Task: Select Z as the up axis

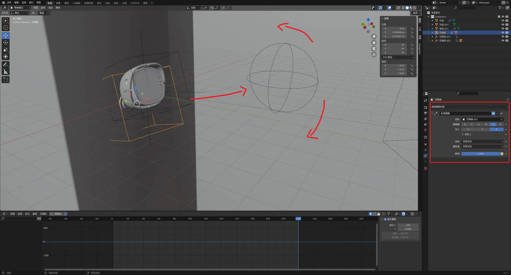Action: coord(497,129)
